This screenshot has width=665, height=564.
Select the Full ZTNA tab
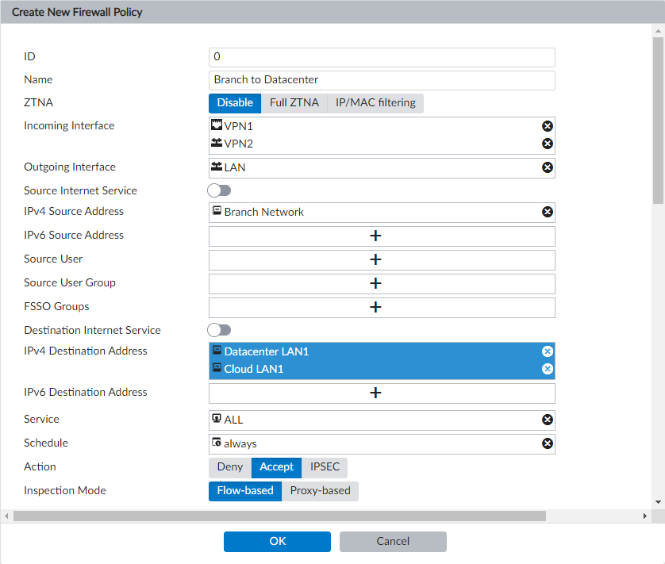coord(294,102)
